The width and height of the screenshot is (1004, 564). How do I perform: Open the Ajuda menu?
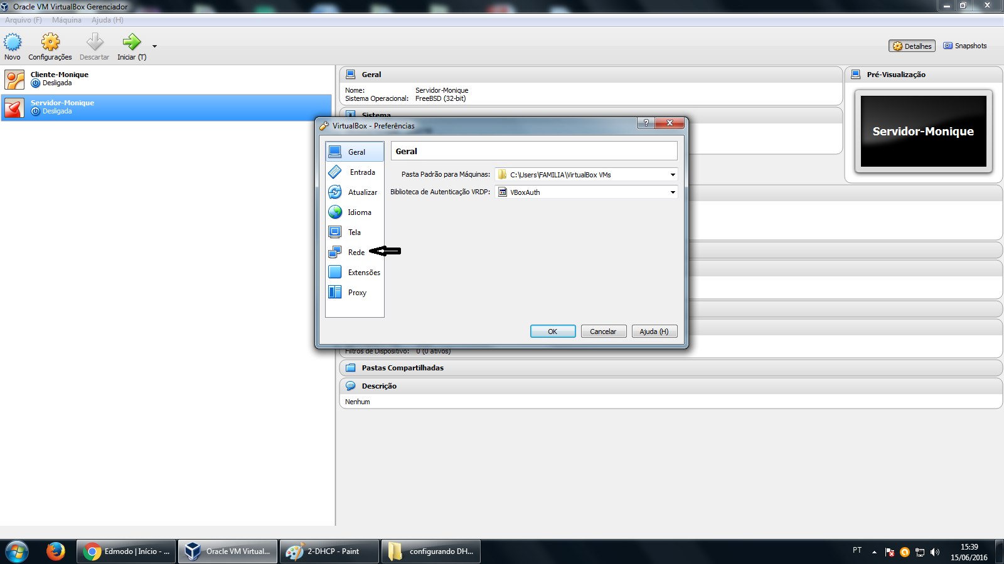point(107,20)
